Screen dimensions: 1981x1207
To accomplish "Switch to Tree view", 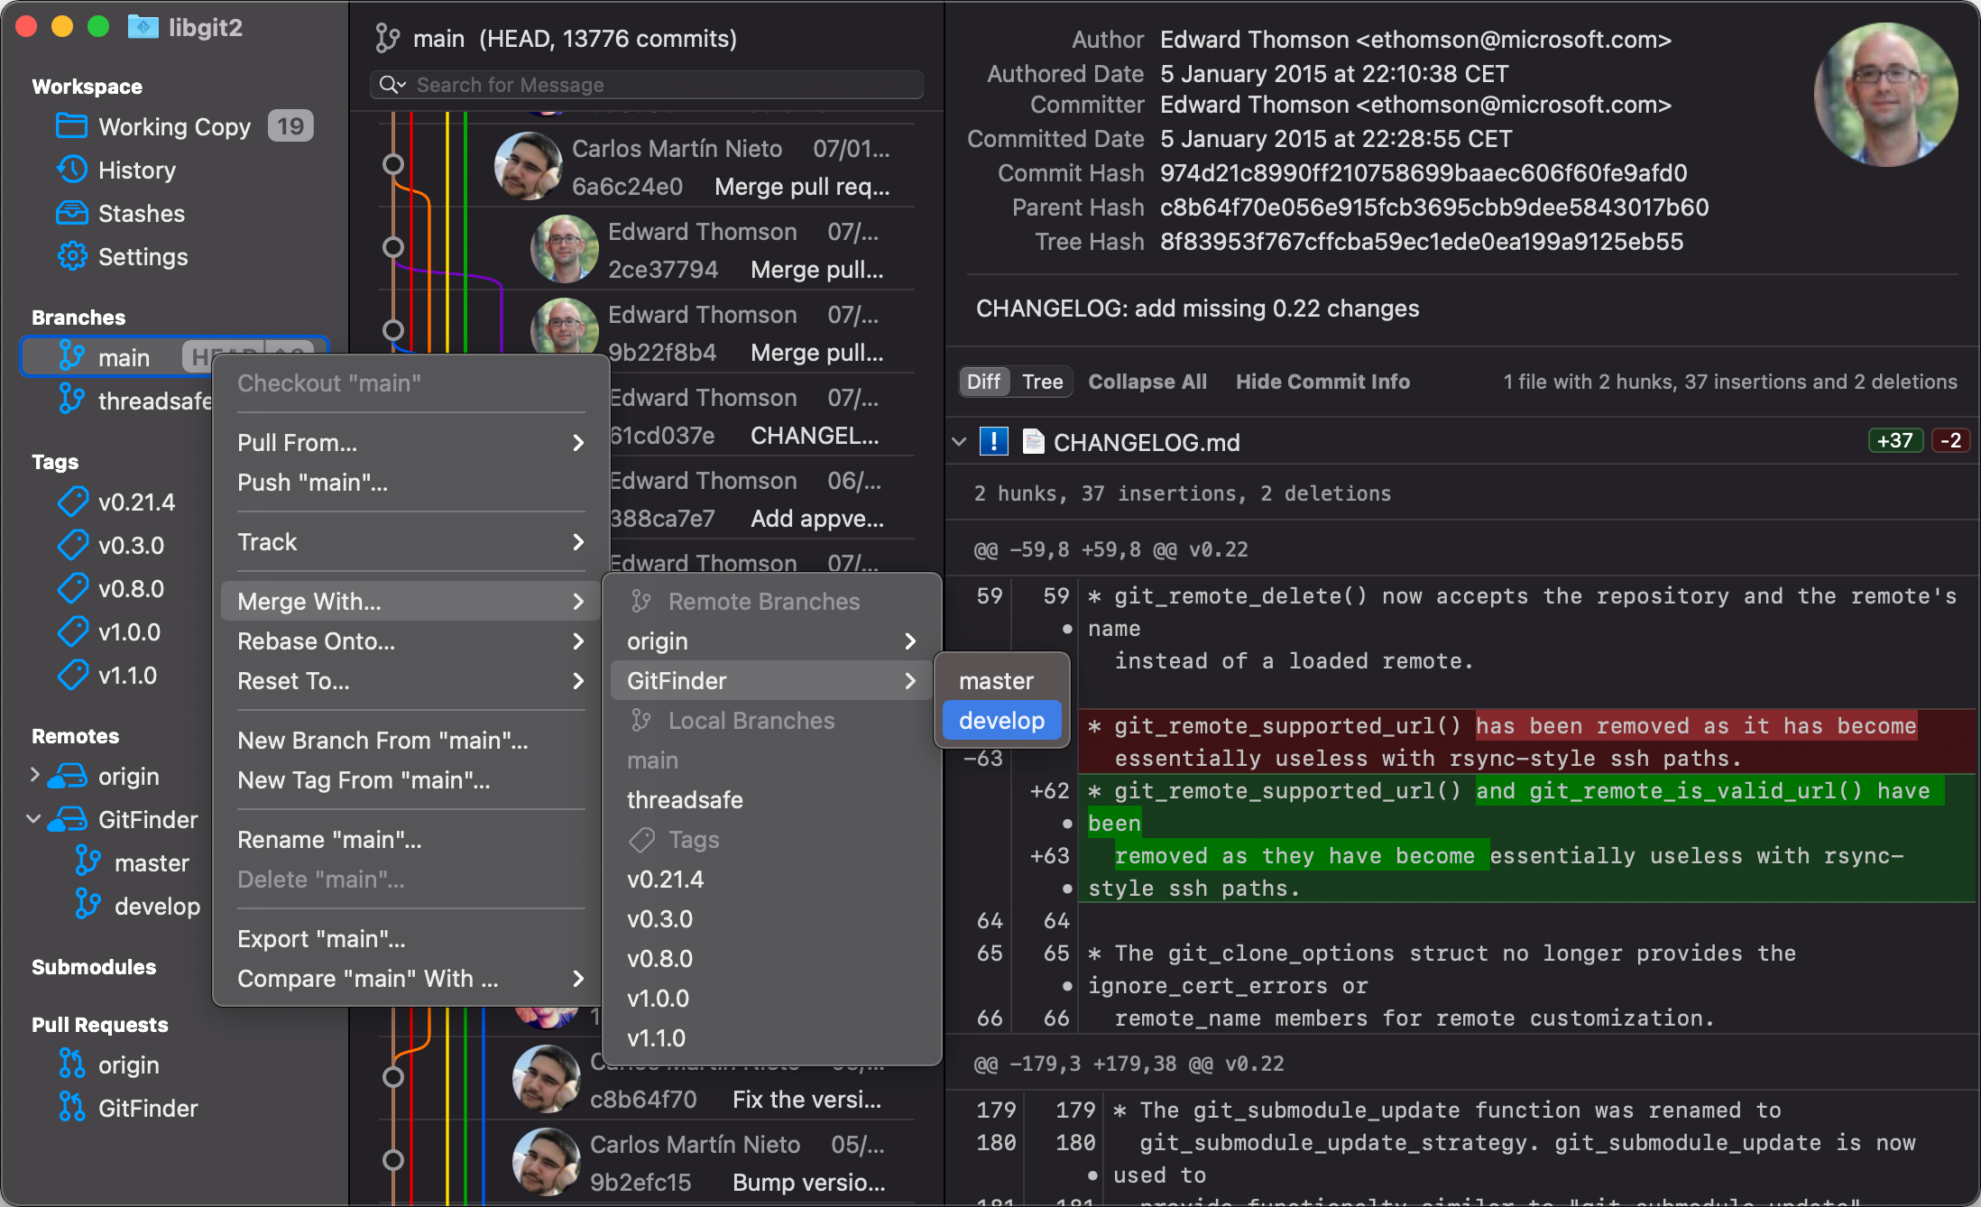I will pos(1042,382).
